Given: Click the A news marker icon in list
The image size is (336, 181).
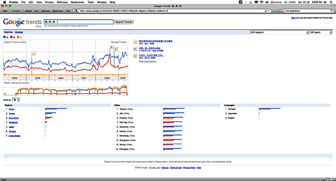Looking at the screenshot, I should [x=135, y=42].
